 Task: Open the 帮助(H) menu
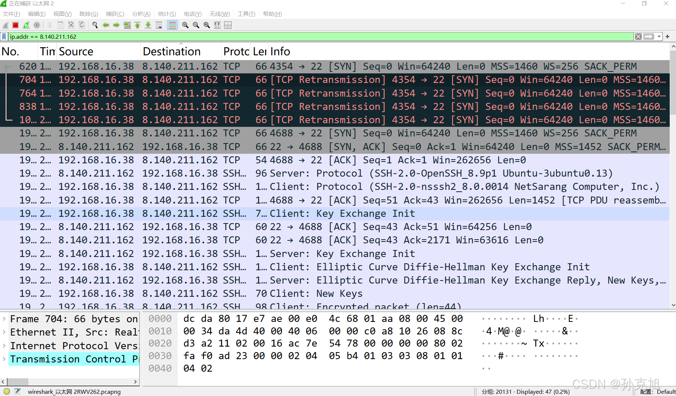point(272,14)
